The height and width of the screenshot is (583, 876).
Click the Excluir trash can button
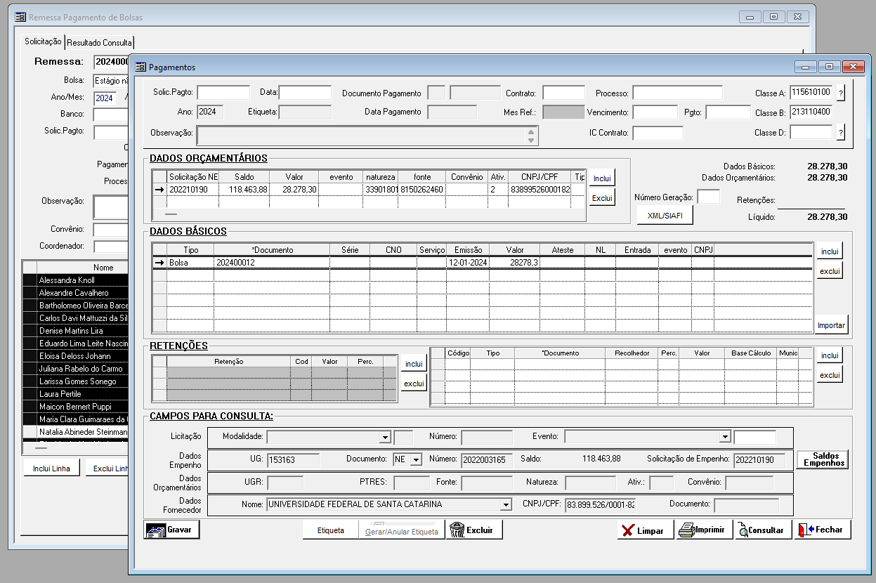pyautogui.click(x=475, y=530)
